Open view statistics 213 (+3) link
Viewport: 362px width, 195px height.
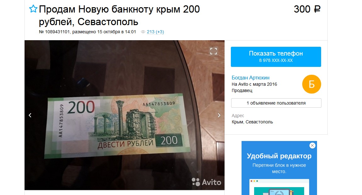click(x=155, y=32)
